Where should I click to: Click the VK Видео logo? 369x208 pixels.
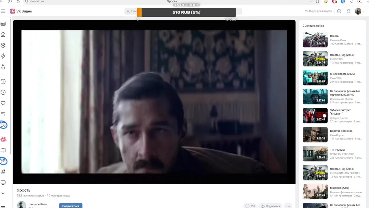click(21, 11)
